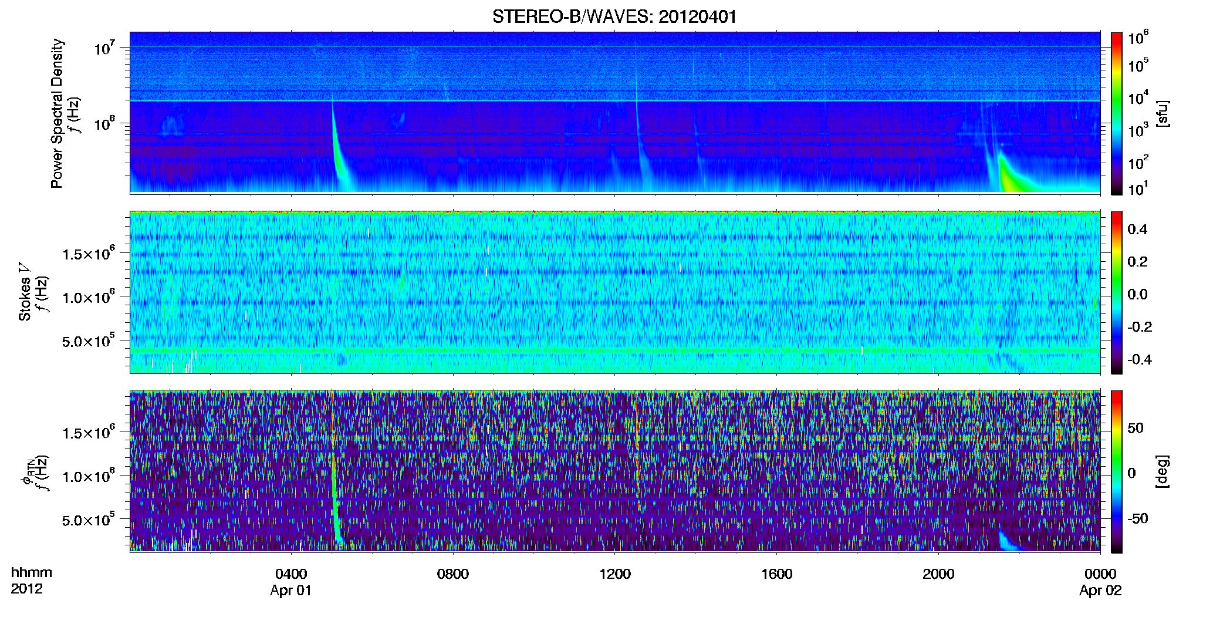Click the 2000 time axis label
The width and height of the screenshot is (1230, 634).
tap(938, 574)
